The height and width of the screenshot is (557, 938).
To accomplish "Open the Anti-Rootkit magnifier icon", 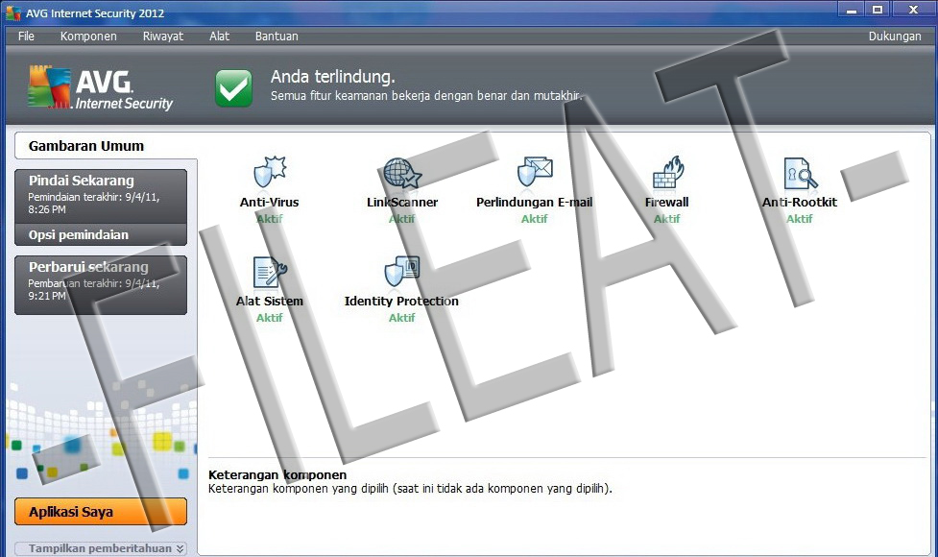I will (800, 173).
